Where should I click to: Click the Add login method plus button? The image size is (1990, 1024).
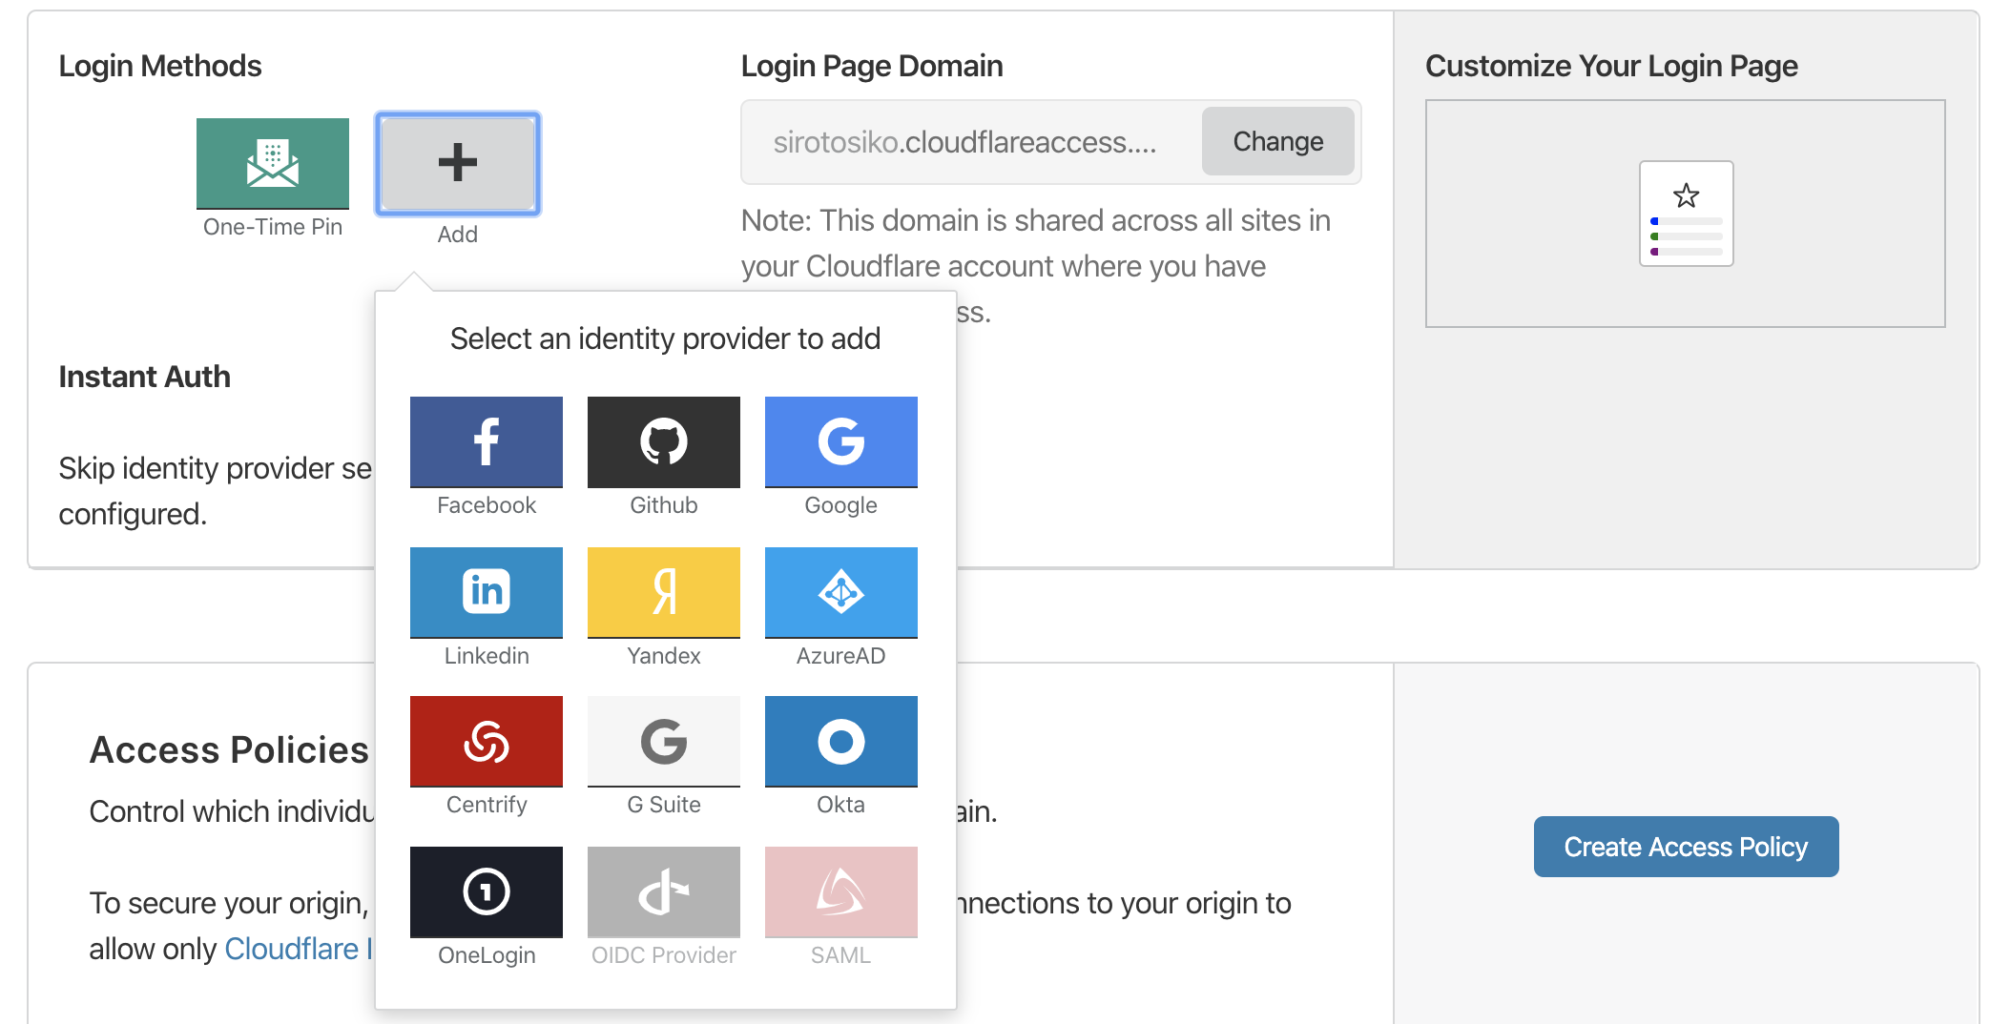click(458, 163)
